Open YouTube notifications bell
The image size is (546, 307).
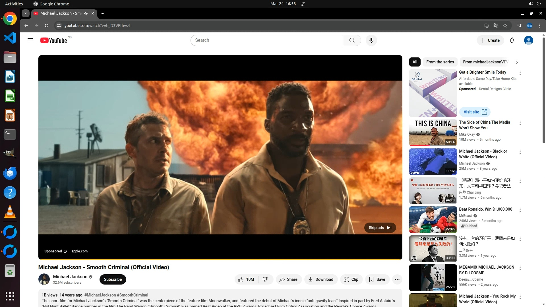point(512,40)
